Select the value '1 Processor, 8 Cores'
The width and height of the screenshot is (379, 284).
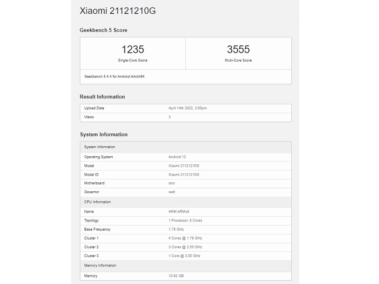click(185, 221)
